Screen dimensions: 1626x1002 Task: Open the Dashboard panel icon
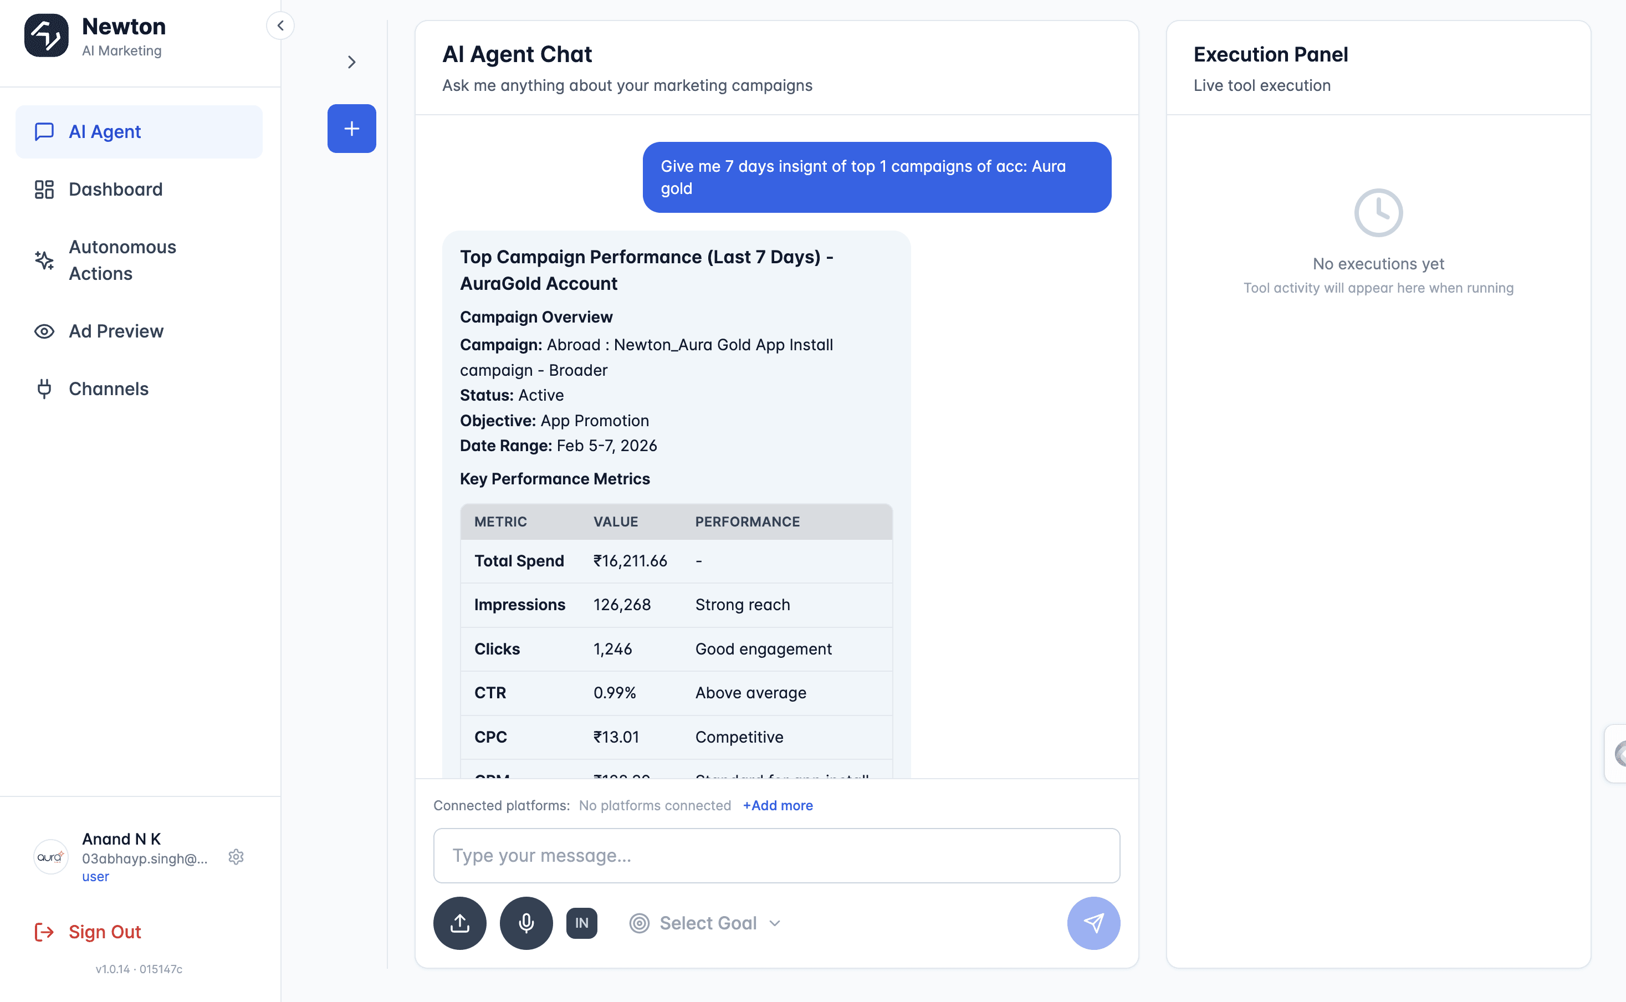point(44,190)
